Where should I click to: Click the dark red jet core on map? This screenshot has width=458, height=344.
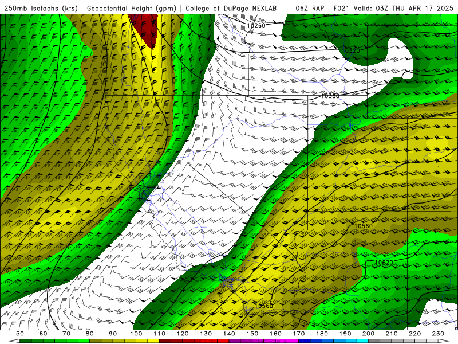146,29
